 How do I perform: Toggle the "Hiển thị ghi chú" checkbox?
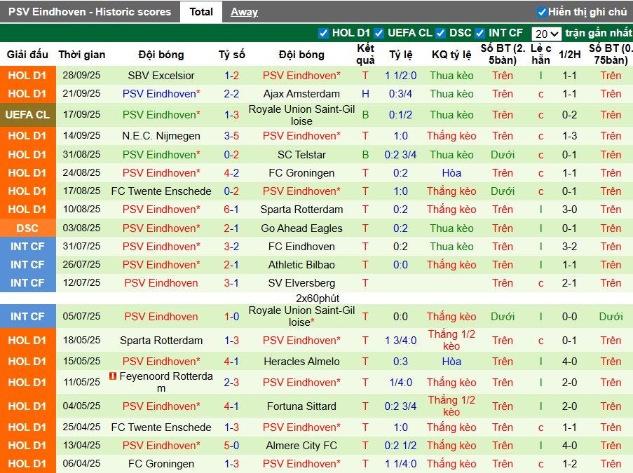[x=541, y=12]
